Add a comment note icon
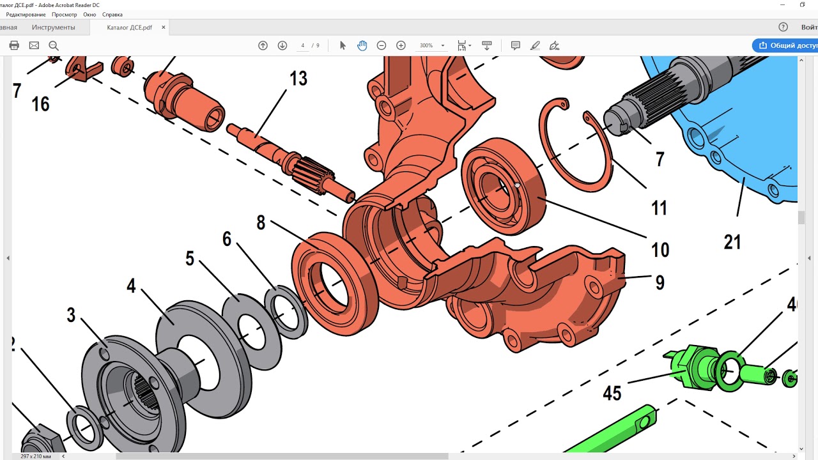The width and height of the screenshot is (818, 460). [516, 45]
